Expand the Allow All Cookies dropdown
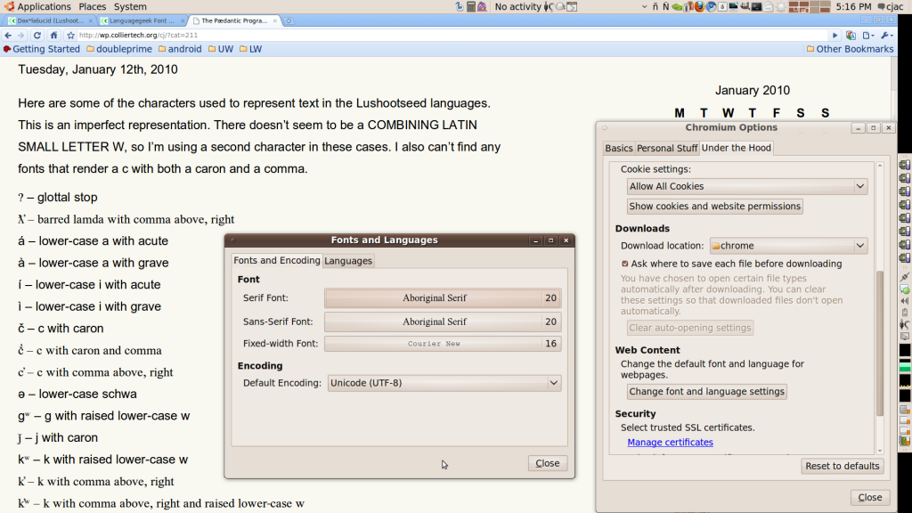The height and width of the screenshot is (513, 912). pos(746,186)
